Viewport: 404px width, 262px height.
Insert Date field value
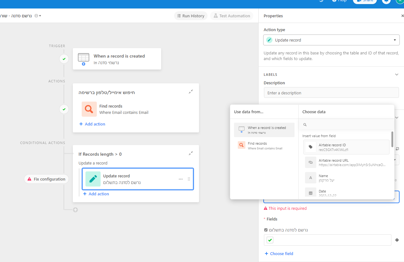pyautogui.click(x=346, y=192)
